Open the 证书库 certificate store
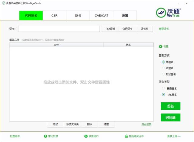194x142 pixels. point(144,29)
